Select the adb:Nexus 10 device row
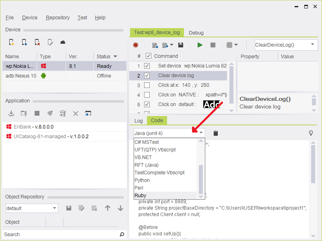This screenshot has width=322, height=241. pyautogui.click(x=21, y=76)
